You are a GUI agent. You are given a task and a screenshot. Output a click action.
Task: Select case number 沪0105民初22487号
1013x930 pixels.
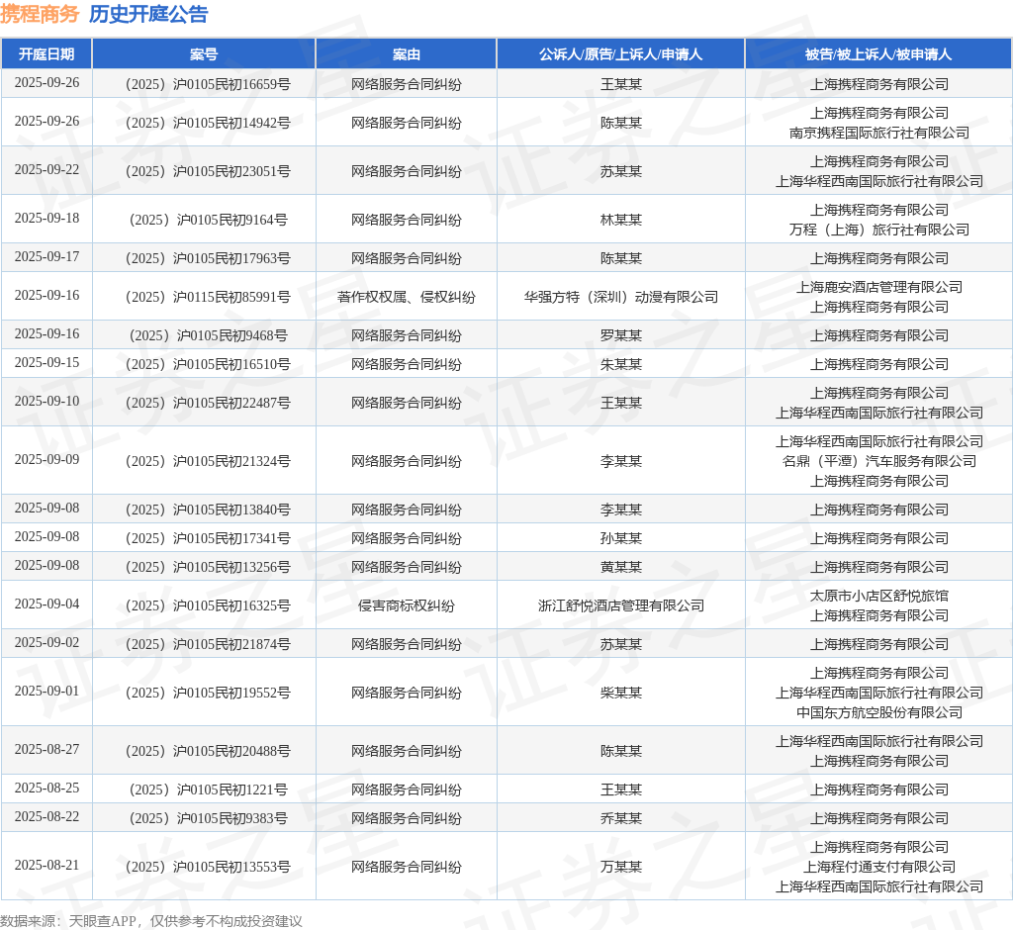coord(208,403)
